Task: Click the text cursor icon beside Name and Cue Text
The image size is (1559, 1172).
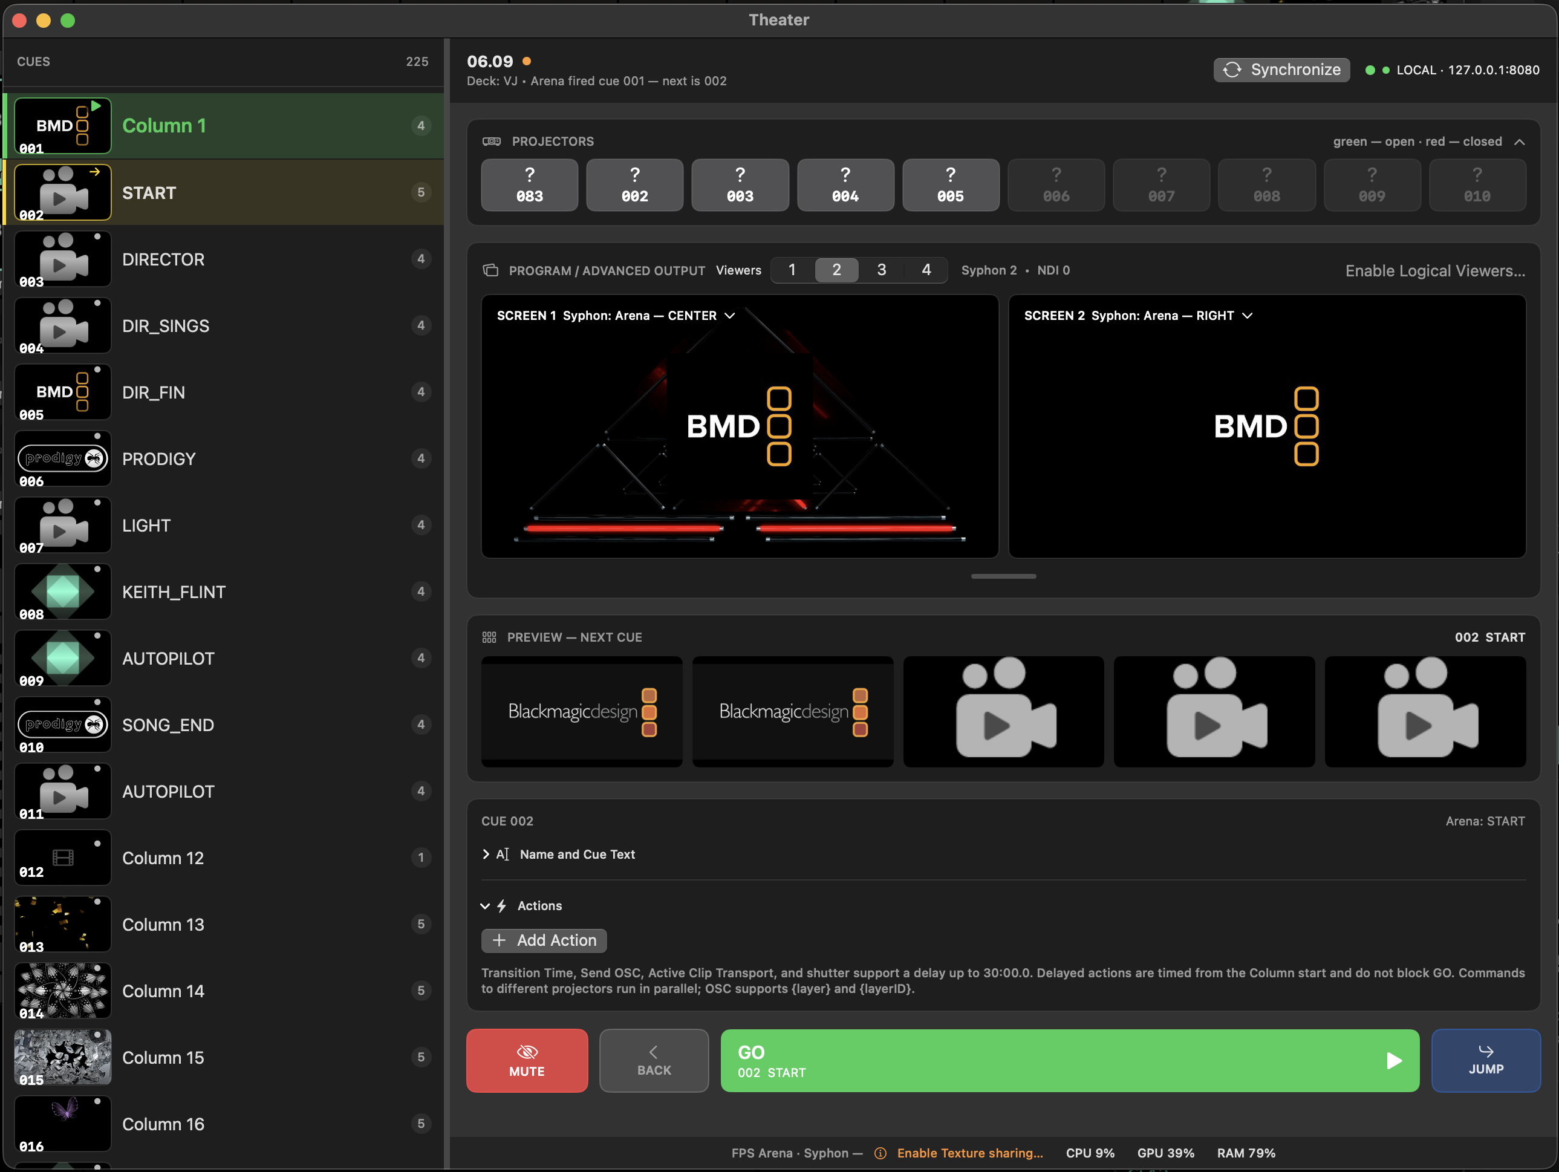Action: pos(503,854)
